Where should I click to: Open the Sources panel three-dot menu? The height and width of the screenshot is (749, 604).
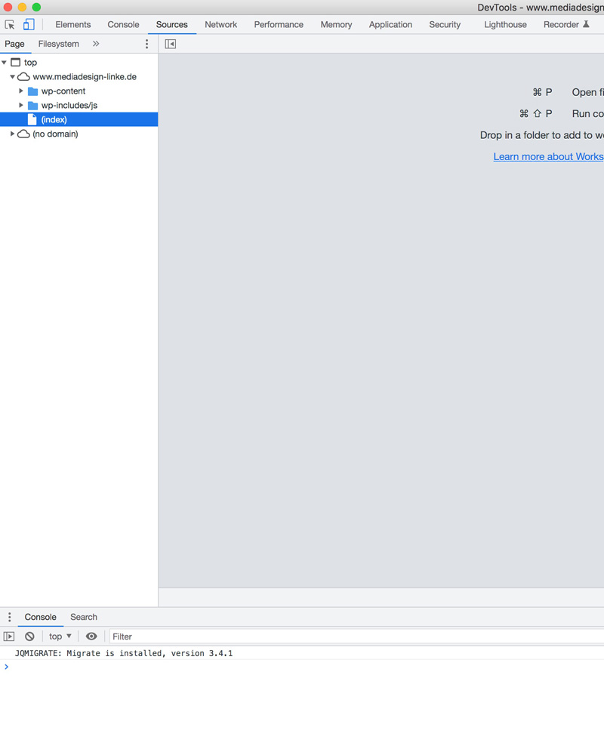[x=146, y=44]
